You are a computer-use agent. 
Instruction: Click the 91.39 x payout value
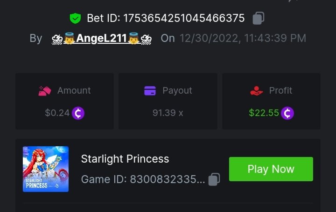[168, 113]
